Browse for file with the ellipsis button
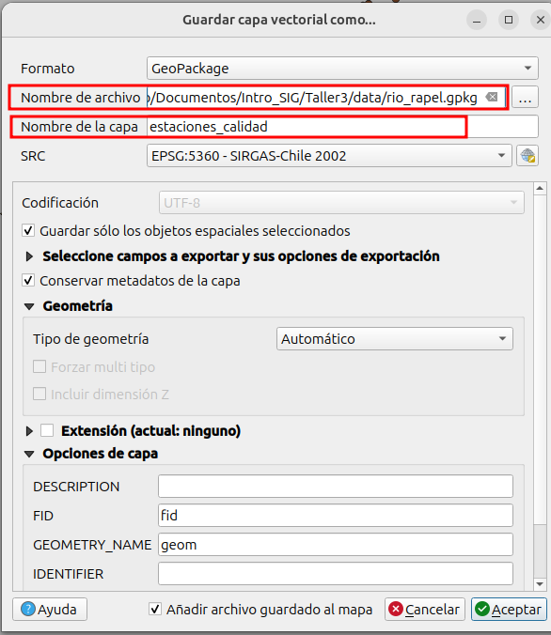The width and height of the screenshot is (551, 635). (x=525, y=97)
